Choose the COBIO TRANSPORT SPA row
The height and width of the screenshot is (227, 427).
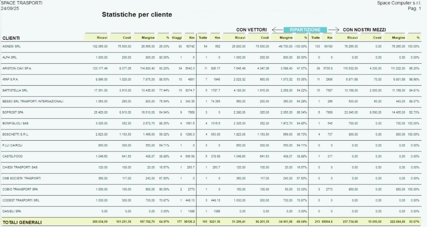(x=20, y=190)
